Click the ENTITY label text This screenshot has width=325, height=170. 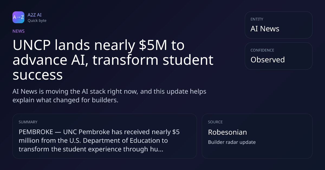click(x=257, y=19)
